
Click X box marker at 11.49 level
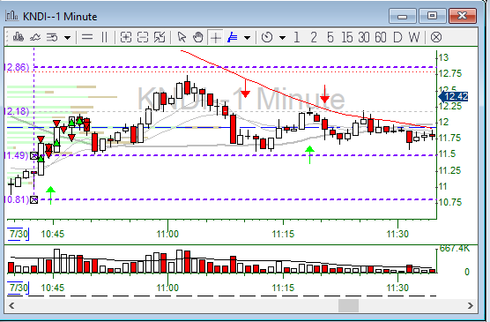click(x=33, y=155)
